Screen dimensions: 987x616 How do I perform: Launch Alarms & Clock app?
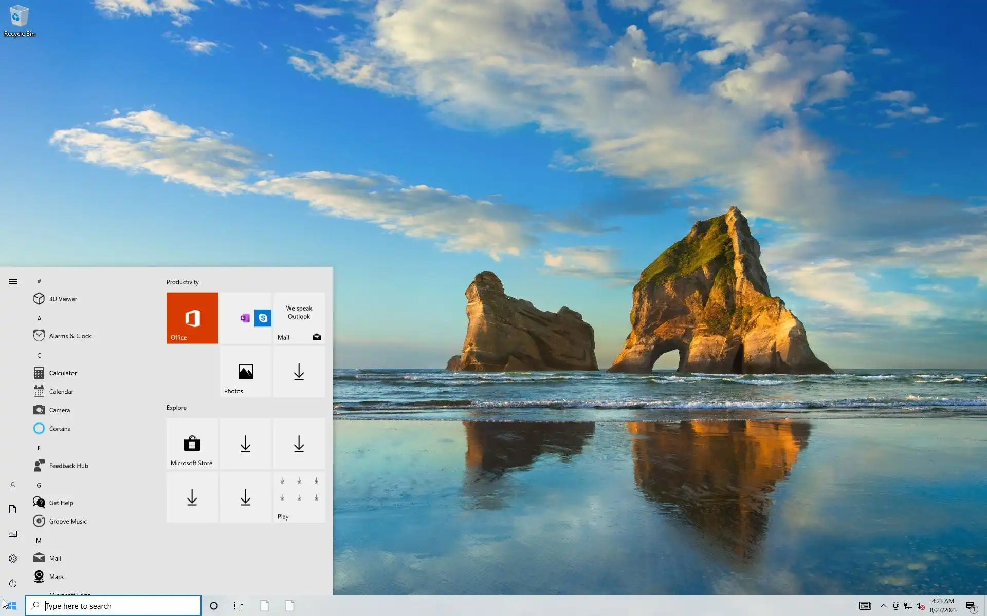pos(70,336)
